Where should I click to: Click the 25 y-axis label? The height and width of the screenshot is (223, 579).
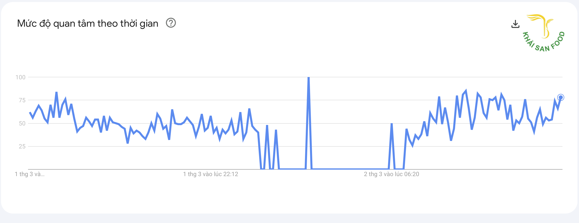click(22, 146)
